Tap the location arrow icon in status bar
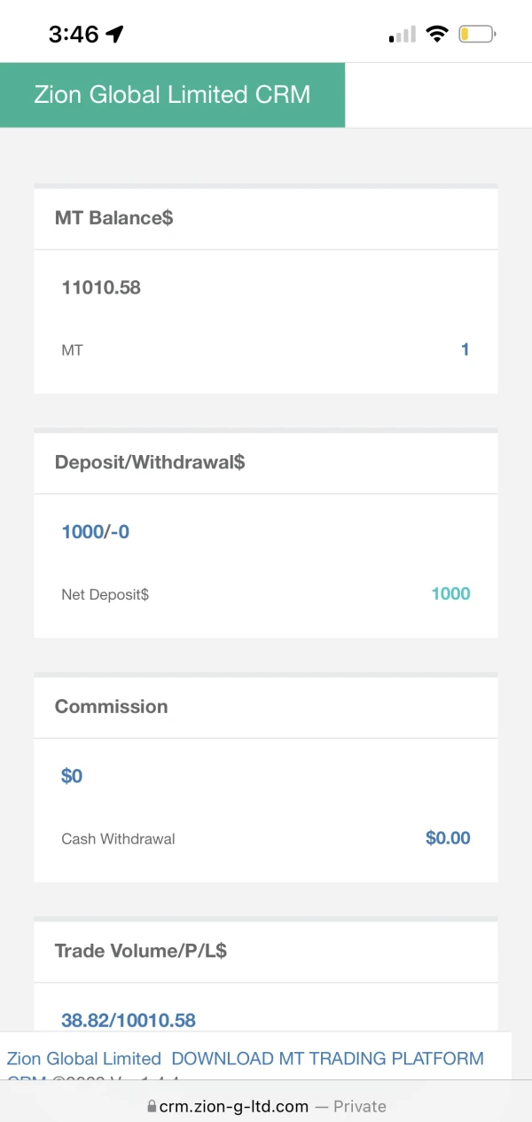 pyautogui.click(x=114, y=35)
